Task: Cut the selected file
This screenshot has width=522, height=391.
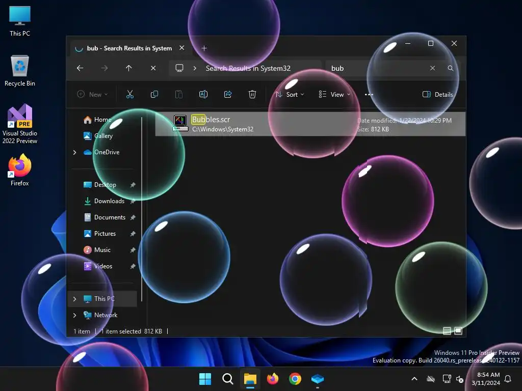Action: pyautogui.click(x=130, y=94)
